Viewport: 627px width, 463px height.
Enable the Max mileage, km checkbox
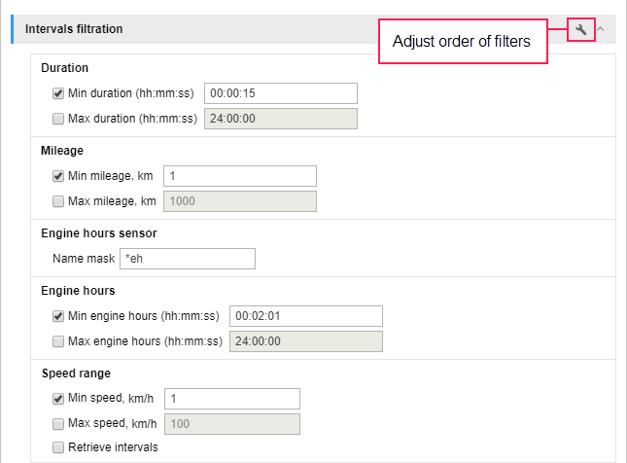(58, 201)
